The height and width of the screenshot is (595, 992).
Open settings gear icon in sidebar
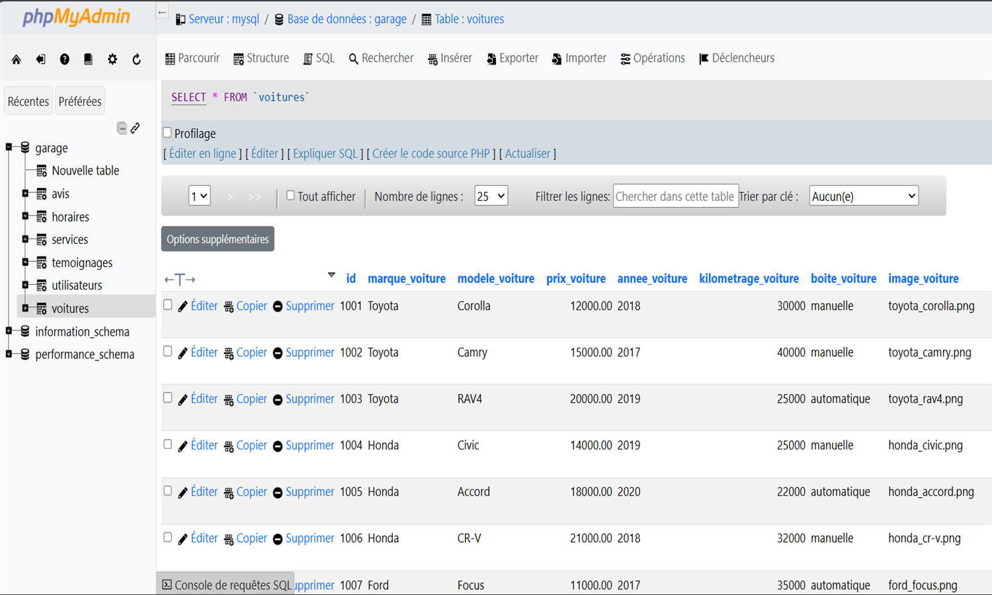[x=112, y=59]
